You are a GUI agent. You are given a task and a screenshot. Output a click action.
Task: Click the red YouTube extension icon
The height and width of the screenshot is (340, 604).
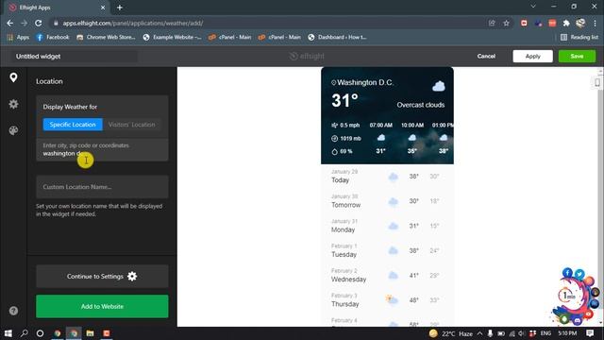pos(524,23)
